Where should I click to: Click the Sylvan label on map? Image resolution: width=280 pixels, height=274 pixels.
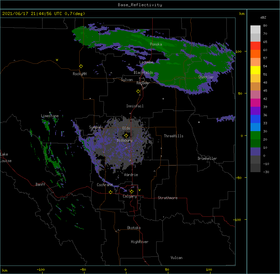click(x=127, y=80)
